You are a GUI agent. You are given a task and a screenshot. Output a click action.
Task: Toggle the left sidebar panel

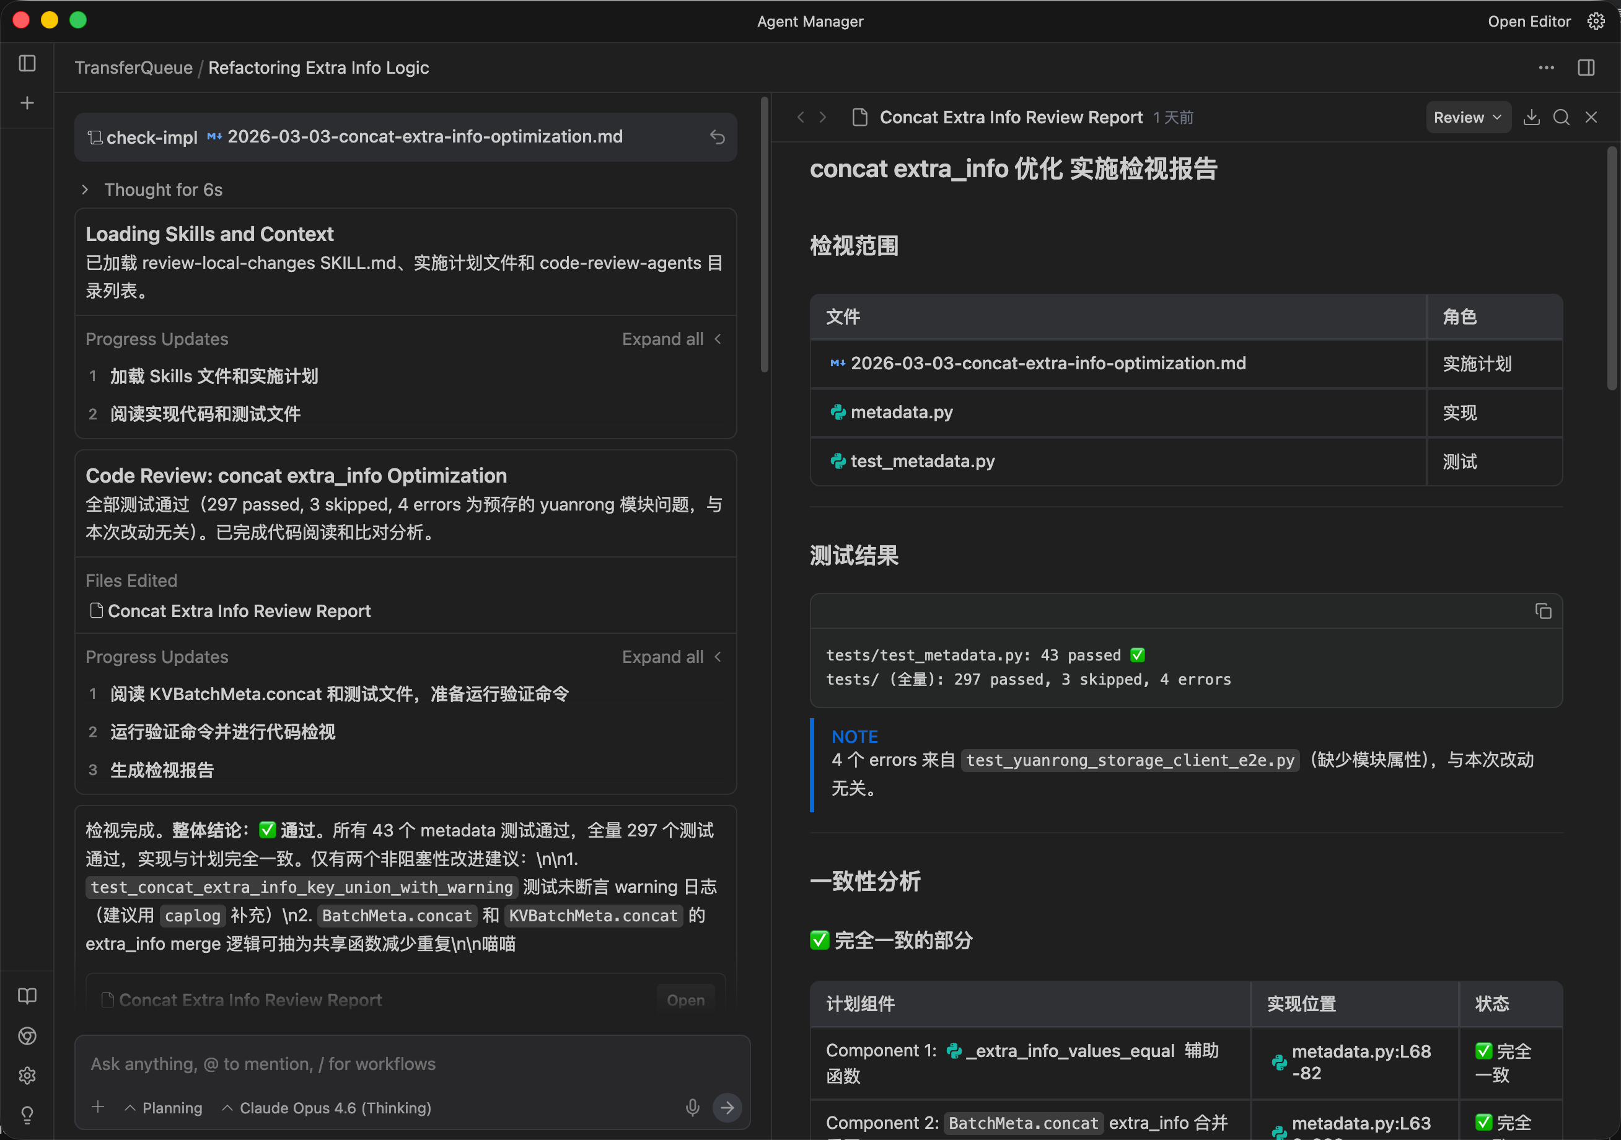click(x=27, y=64)
